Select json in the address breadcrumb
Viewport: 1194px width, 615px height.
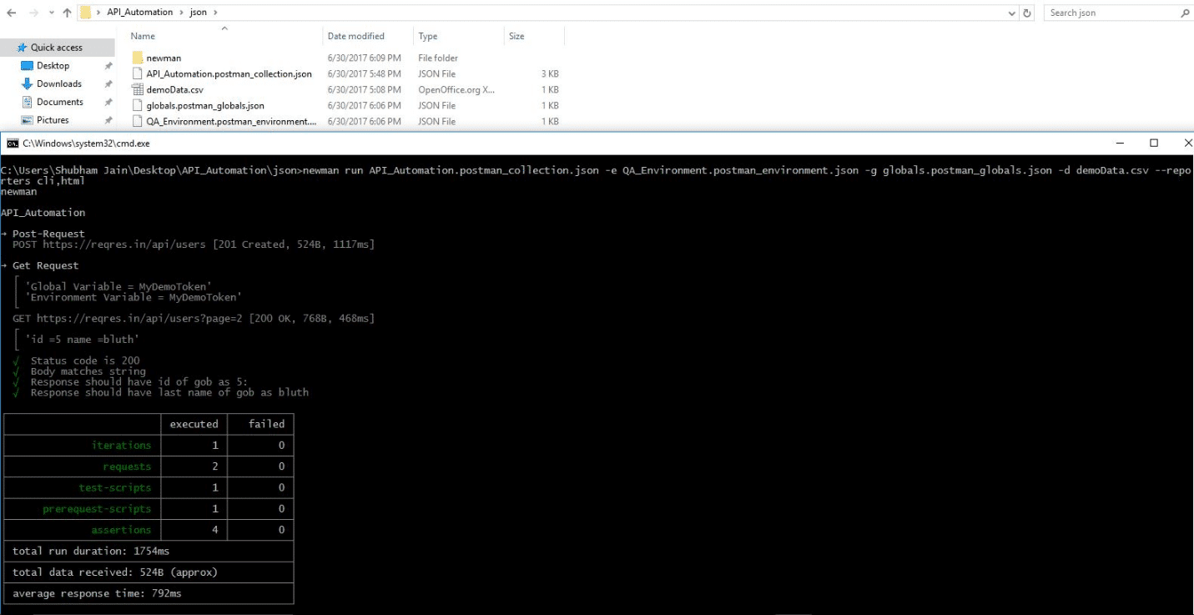tap(198, 13)
